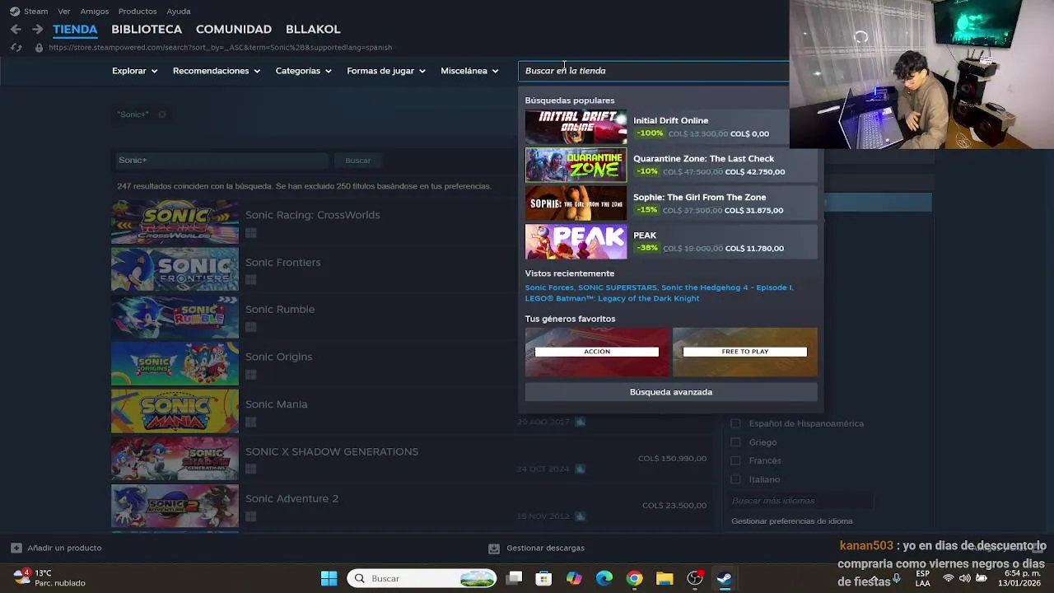This screenshot has height=593, width=1054.
Task: Reload the store page
Action: (x=16, y=48)
